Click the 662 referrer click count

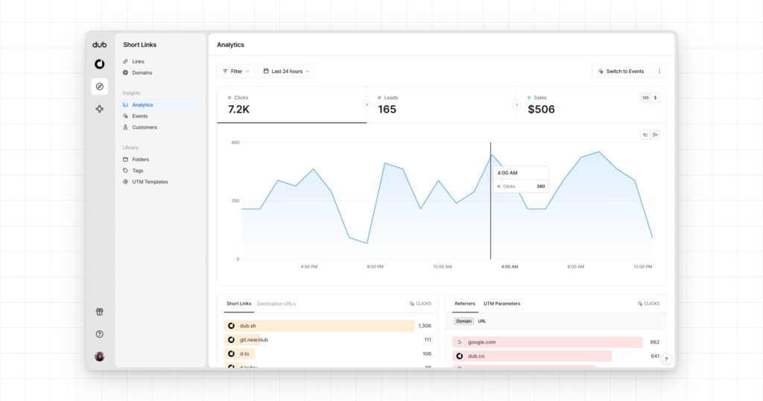[x=654, y=342]
